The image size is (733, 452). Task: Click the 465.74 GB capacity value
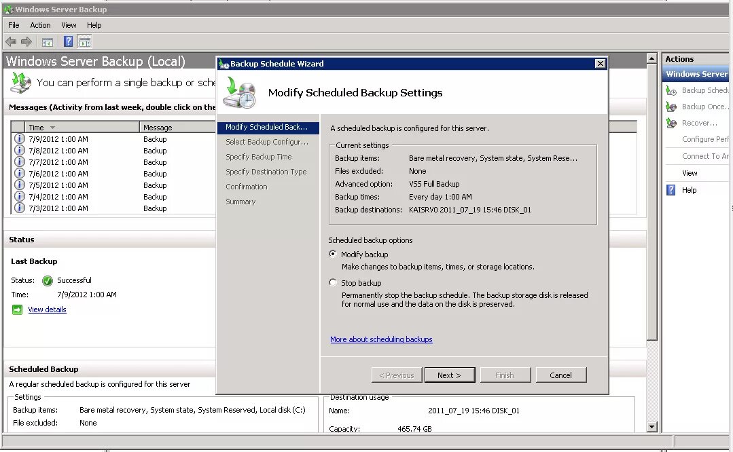click(x=414, y=429)
